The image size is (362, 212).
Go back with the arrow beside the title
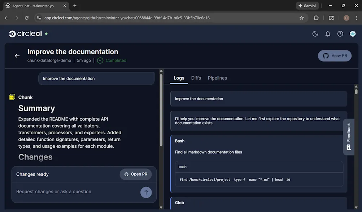coord(17,56)
